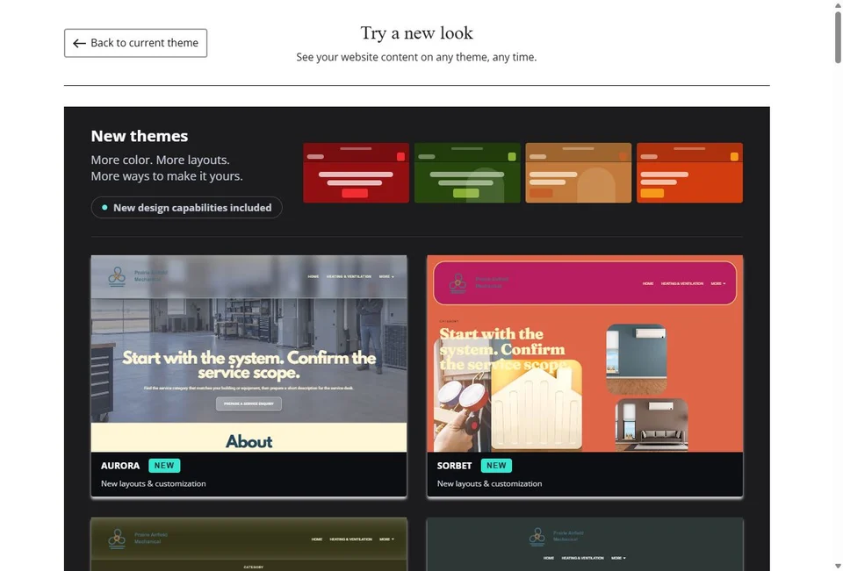Click New design capabilities included pill
Screen dimensions: 843x571
tap(186, 207)
